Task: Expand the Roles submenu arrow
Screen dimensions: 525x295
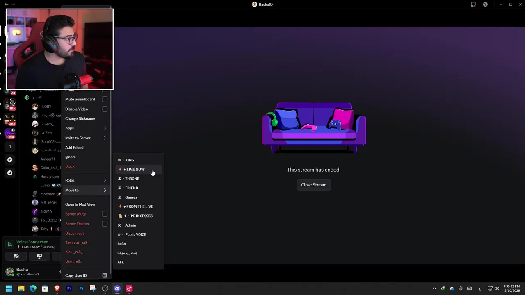Action: (x=105, y=180)
